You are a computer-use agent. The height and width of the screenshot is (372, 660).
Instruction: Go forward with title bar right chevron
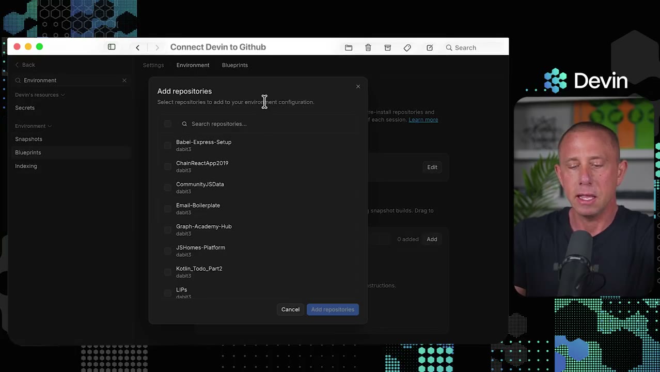pos(157,48)
